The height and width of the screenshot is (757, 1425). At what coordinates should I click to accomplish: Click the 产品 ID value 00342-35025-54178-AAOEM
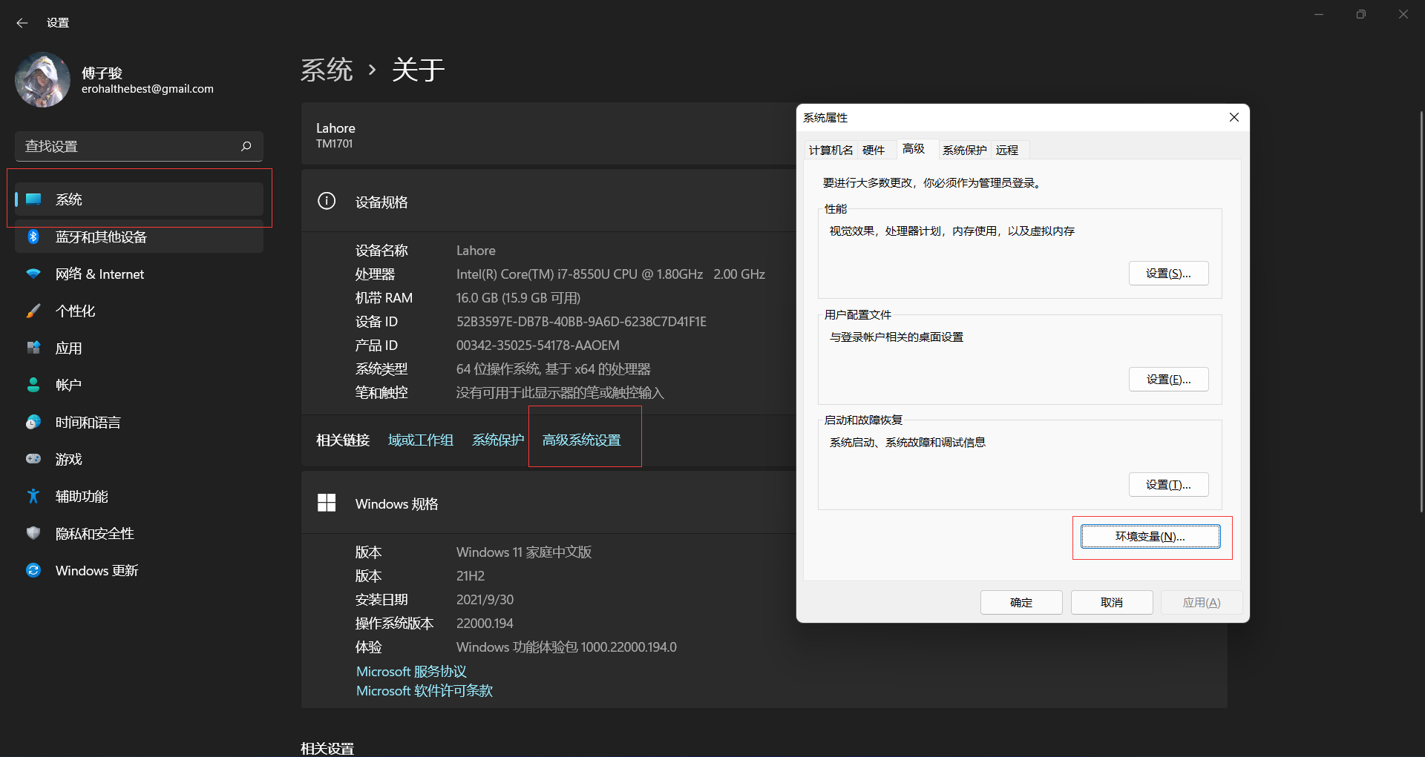tap(537, 345)
